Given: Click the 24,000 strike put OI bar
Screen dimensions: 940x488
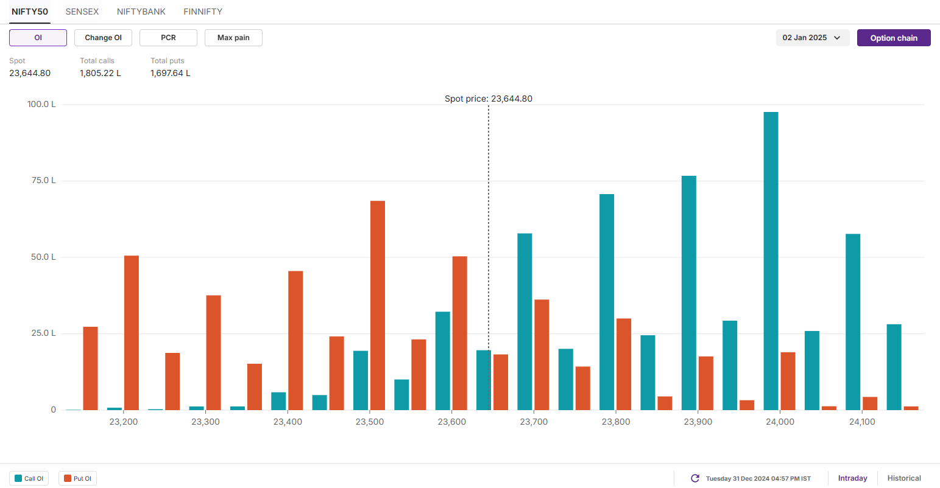Looking at the screenshot, I should (x=788, y=381).
